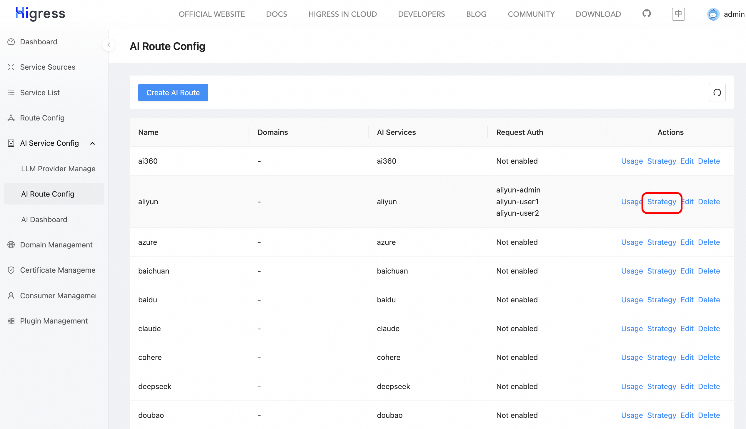This screenshot has width=746, height=429.
Task: View Usage for the claude route
Action: pyautogui.click(x=632, y=329)
